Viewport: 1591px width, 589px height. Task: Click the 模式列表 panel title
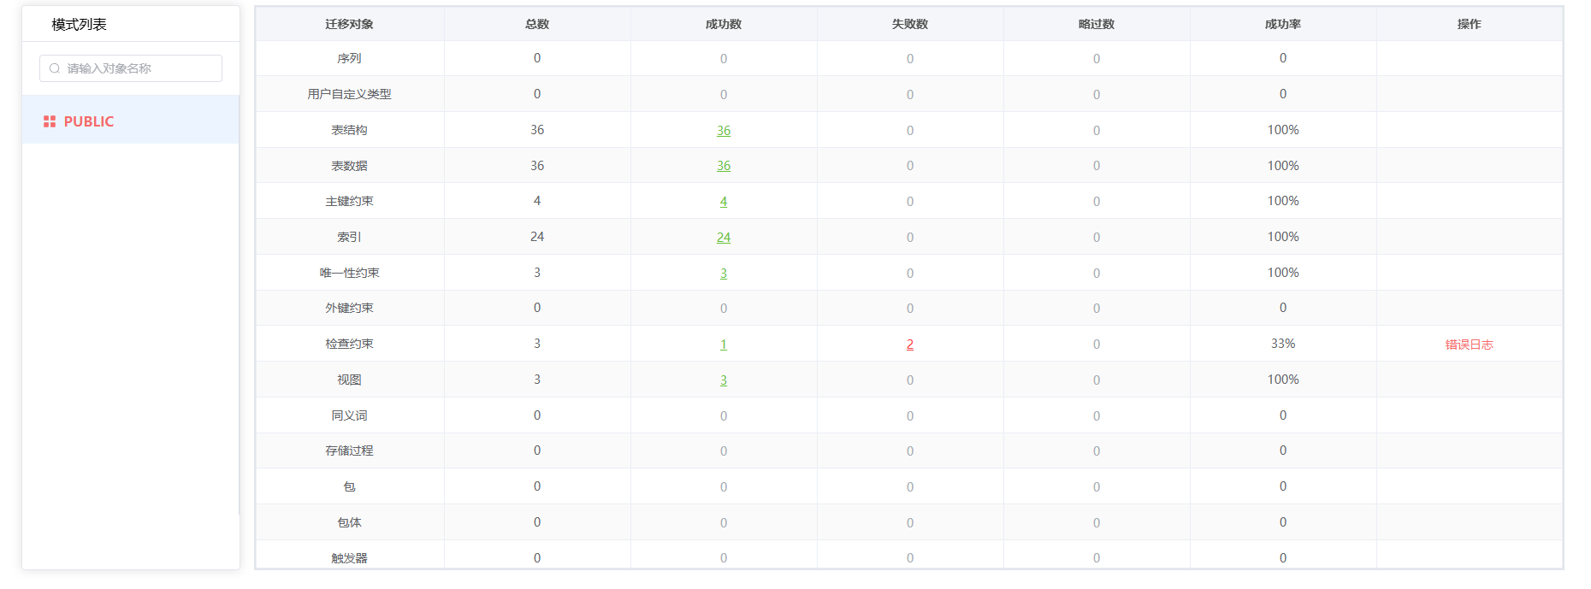79,25
